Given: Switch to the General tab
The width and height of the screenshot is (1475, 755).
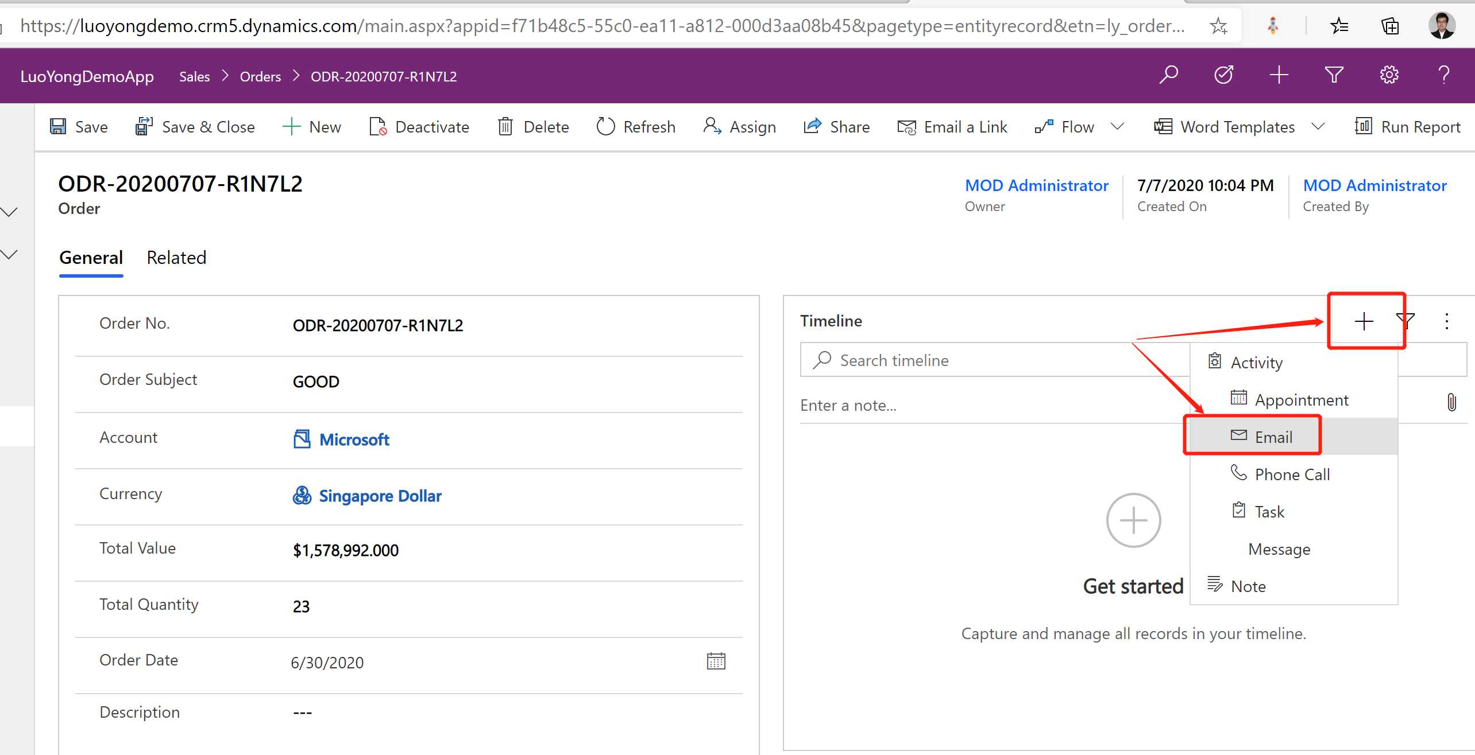Looking at the screenshot, I should pos(91,257).
